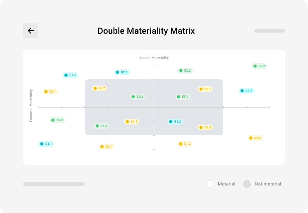Screen dimensions: 308x213
Task: Click the white Material legend circle
Action: (210, 184)
